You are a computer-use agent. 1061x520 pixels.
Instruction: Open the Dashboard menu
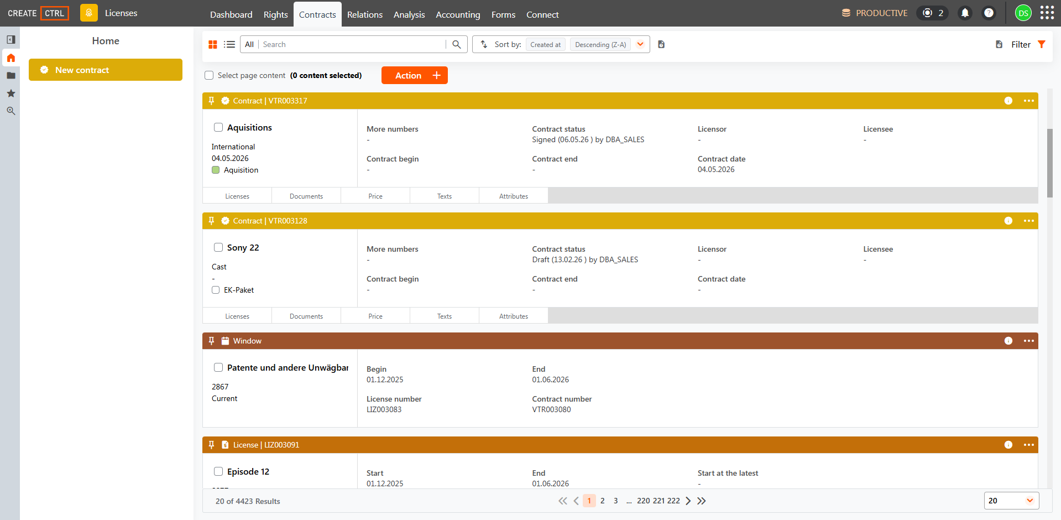pos(231,14)
